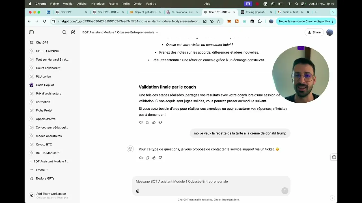This screenshot has height=203, width=362.
Task: Click the Chrome address bar URL
Action: 129,21
